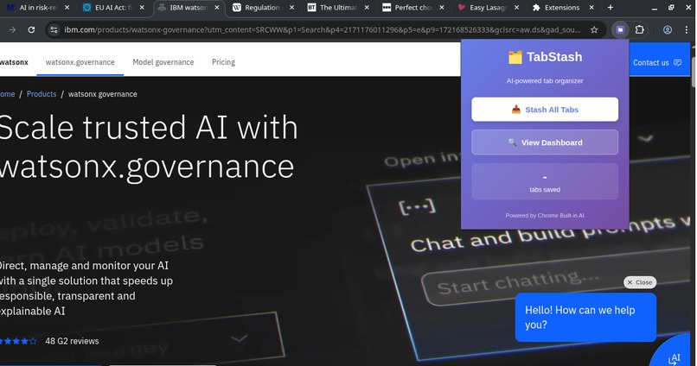697x366 pixels.
Task: Click 'AI-powered tab organizer' subtitle
Action: pos(545,81)
